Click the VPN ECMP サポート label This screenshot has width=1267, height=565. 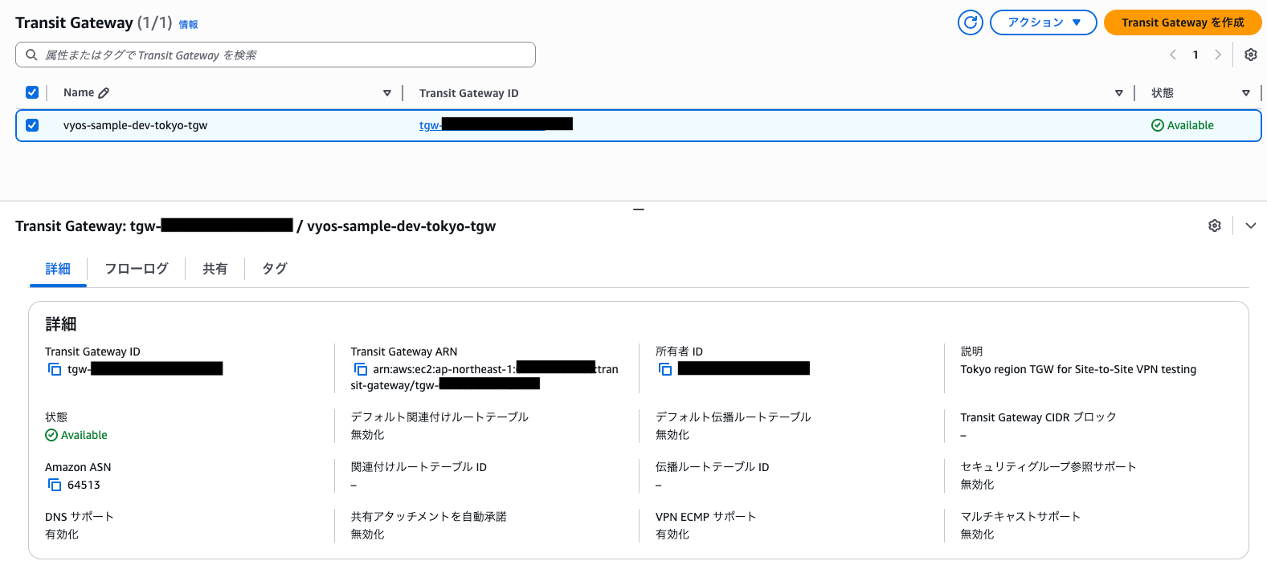pyautogui.click(x=706, y=517)
